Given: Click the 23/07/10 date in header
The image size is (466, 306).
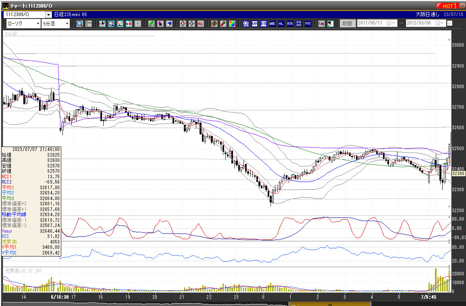Looking at the screenshot, I should click(454, 14).
